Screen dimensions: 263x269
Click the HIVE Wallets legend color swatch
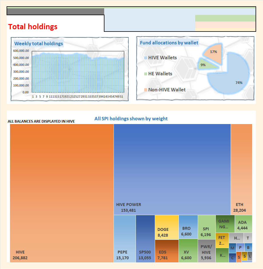coord(146,58)
